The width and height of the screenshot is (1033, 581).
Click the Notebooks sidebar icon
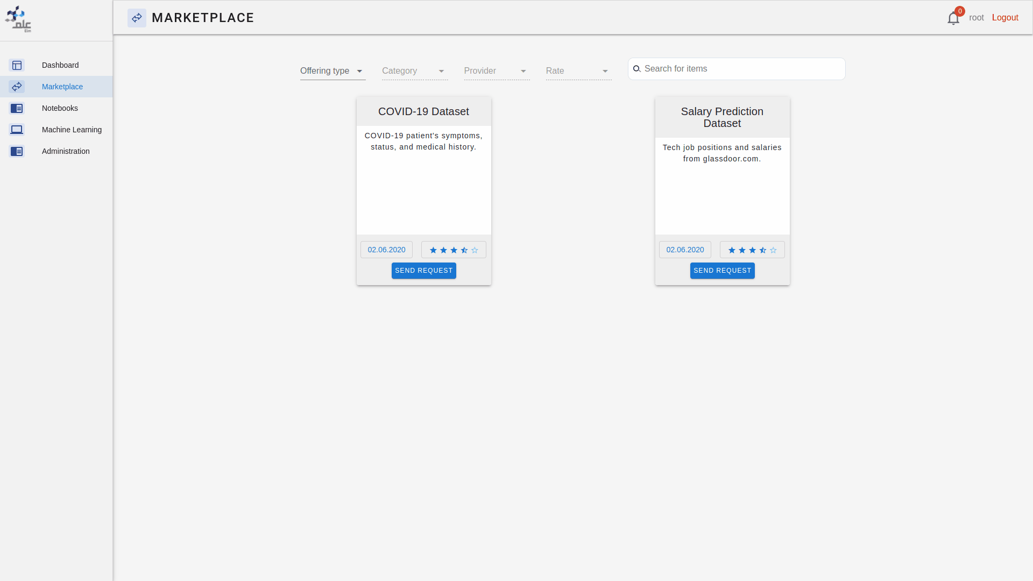pos(17,108)
